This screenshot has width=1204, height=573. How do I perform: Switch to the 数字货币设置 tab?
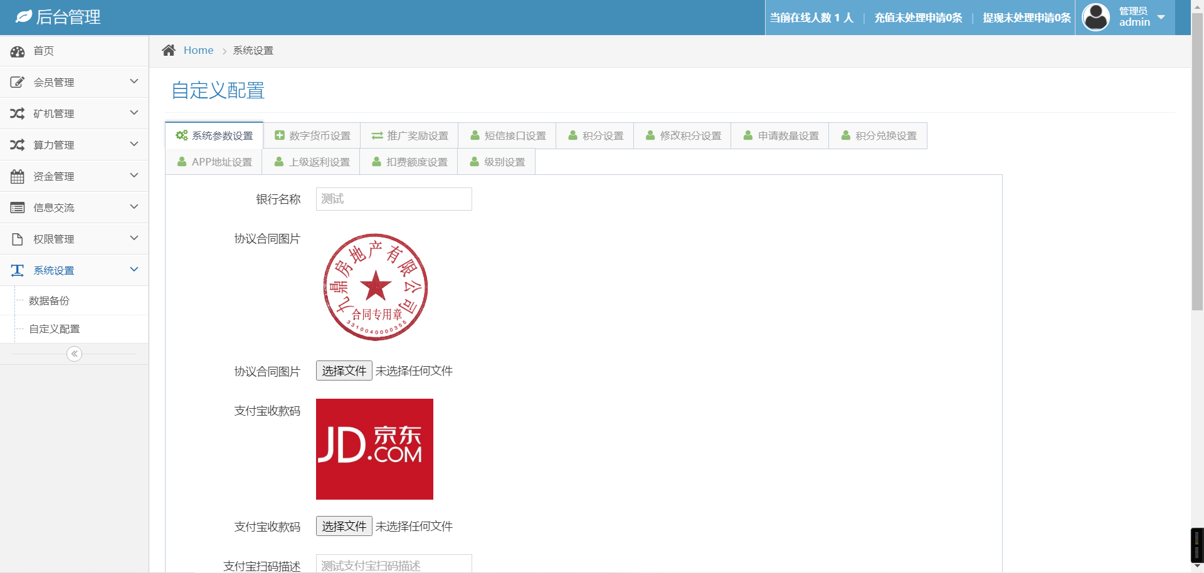(312, 136)
